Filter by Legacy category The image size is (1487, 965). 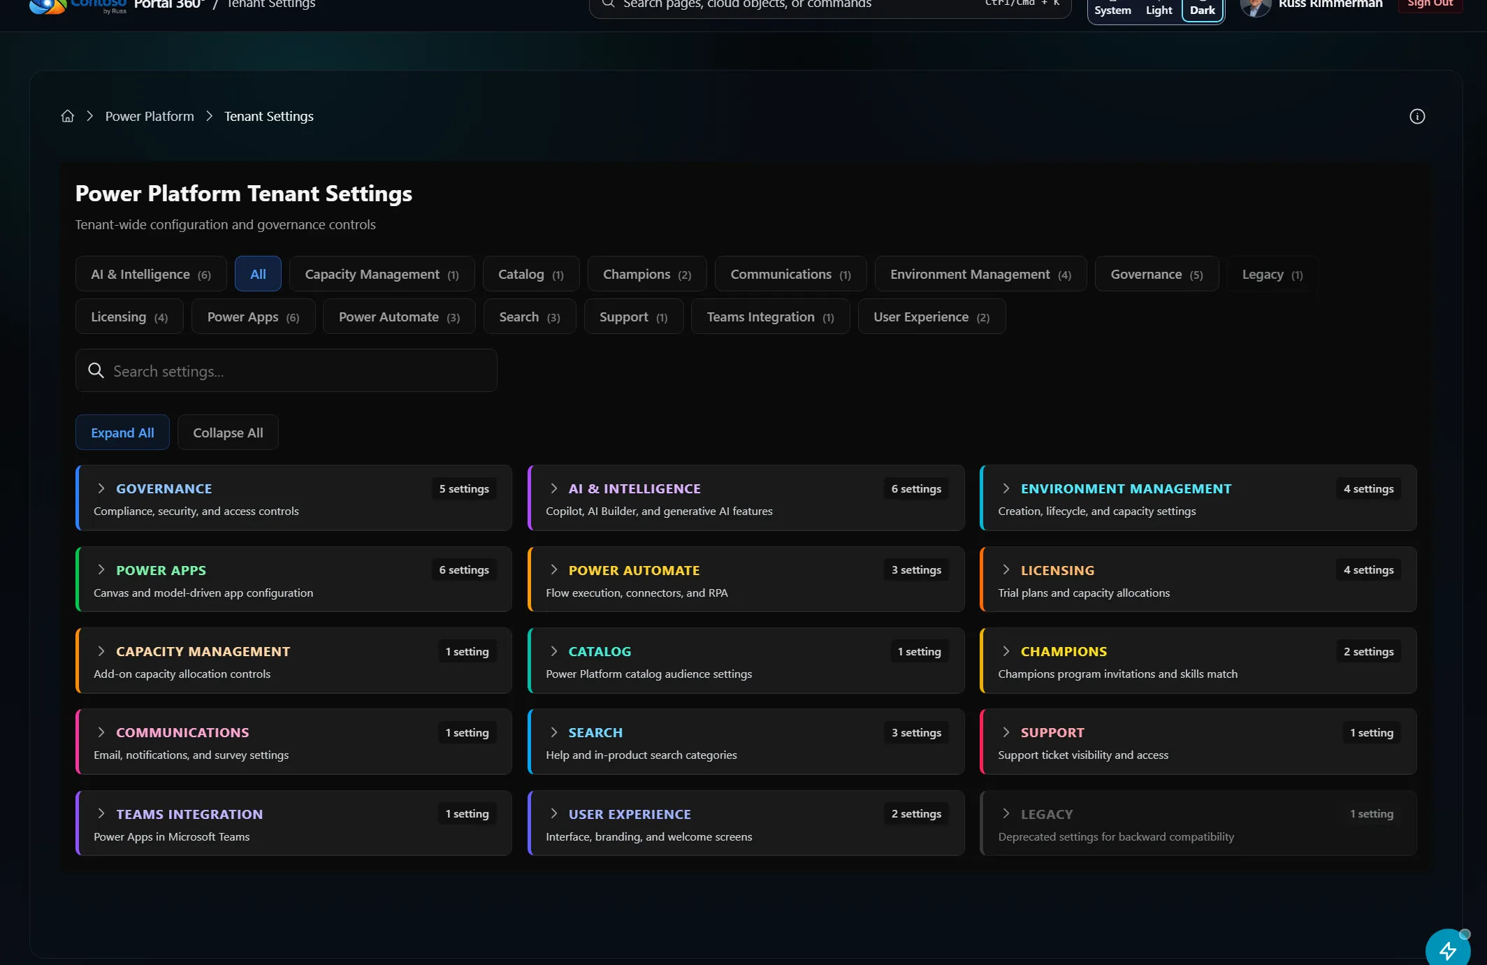(1272, 274)
